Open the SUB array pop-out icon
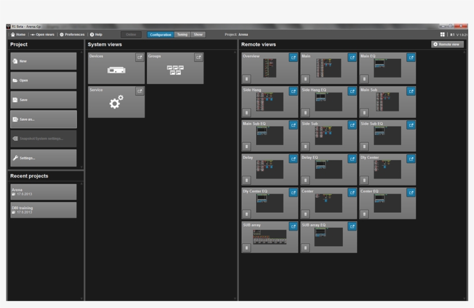 tap(293, 227)
